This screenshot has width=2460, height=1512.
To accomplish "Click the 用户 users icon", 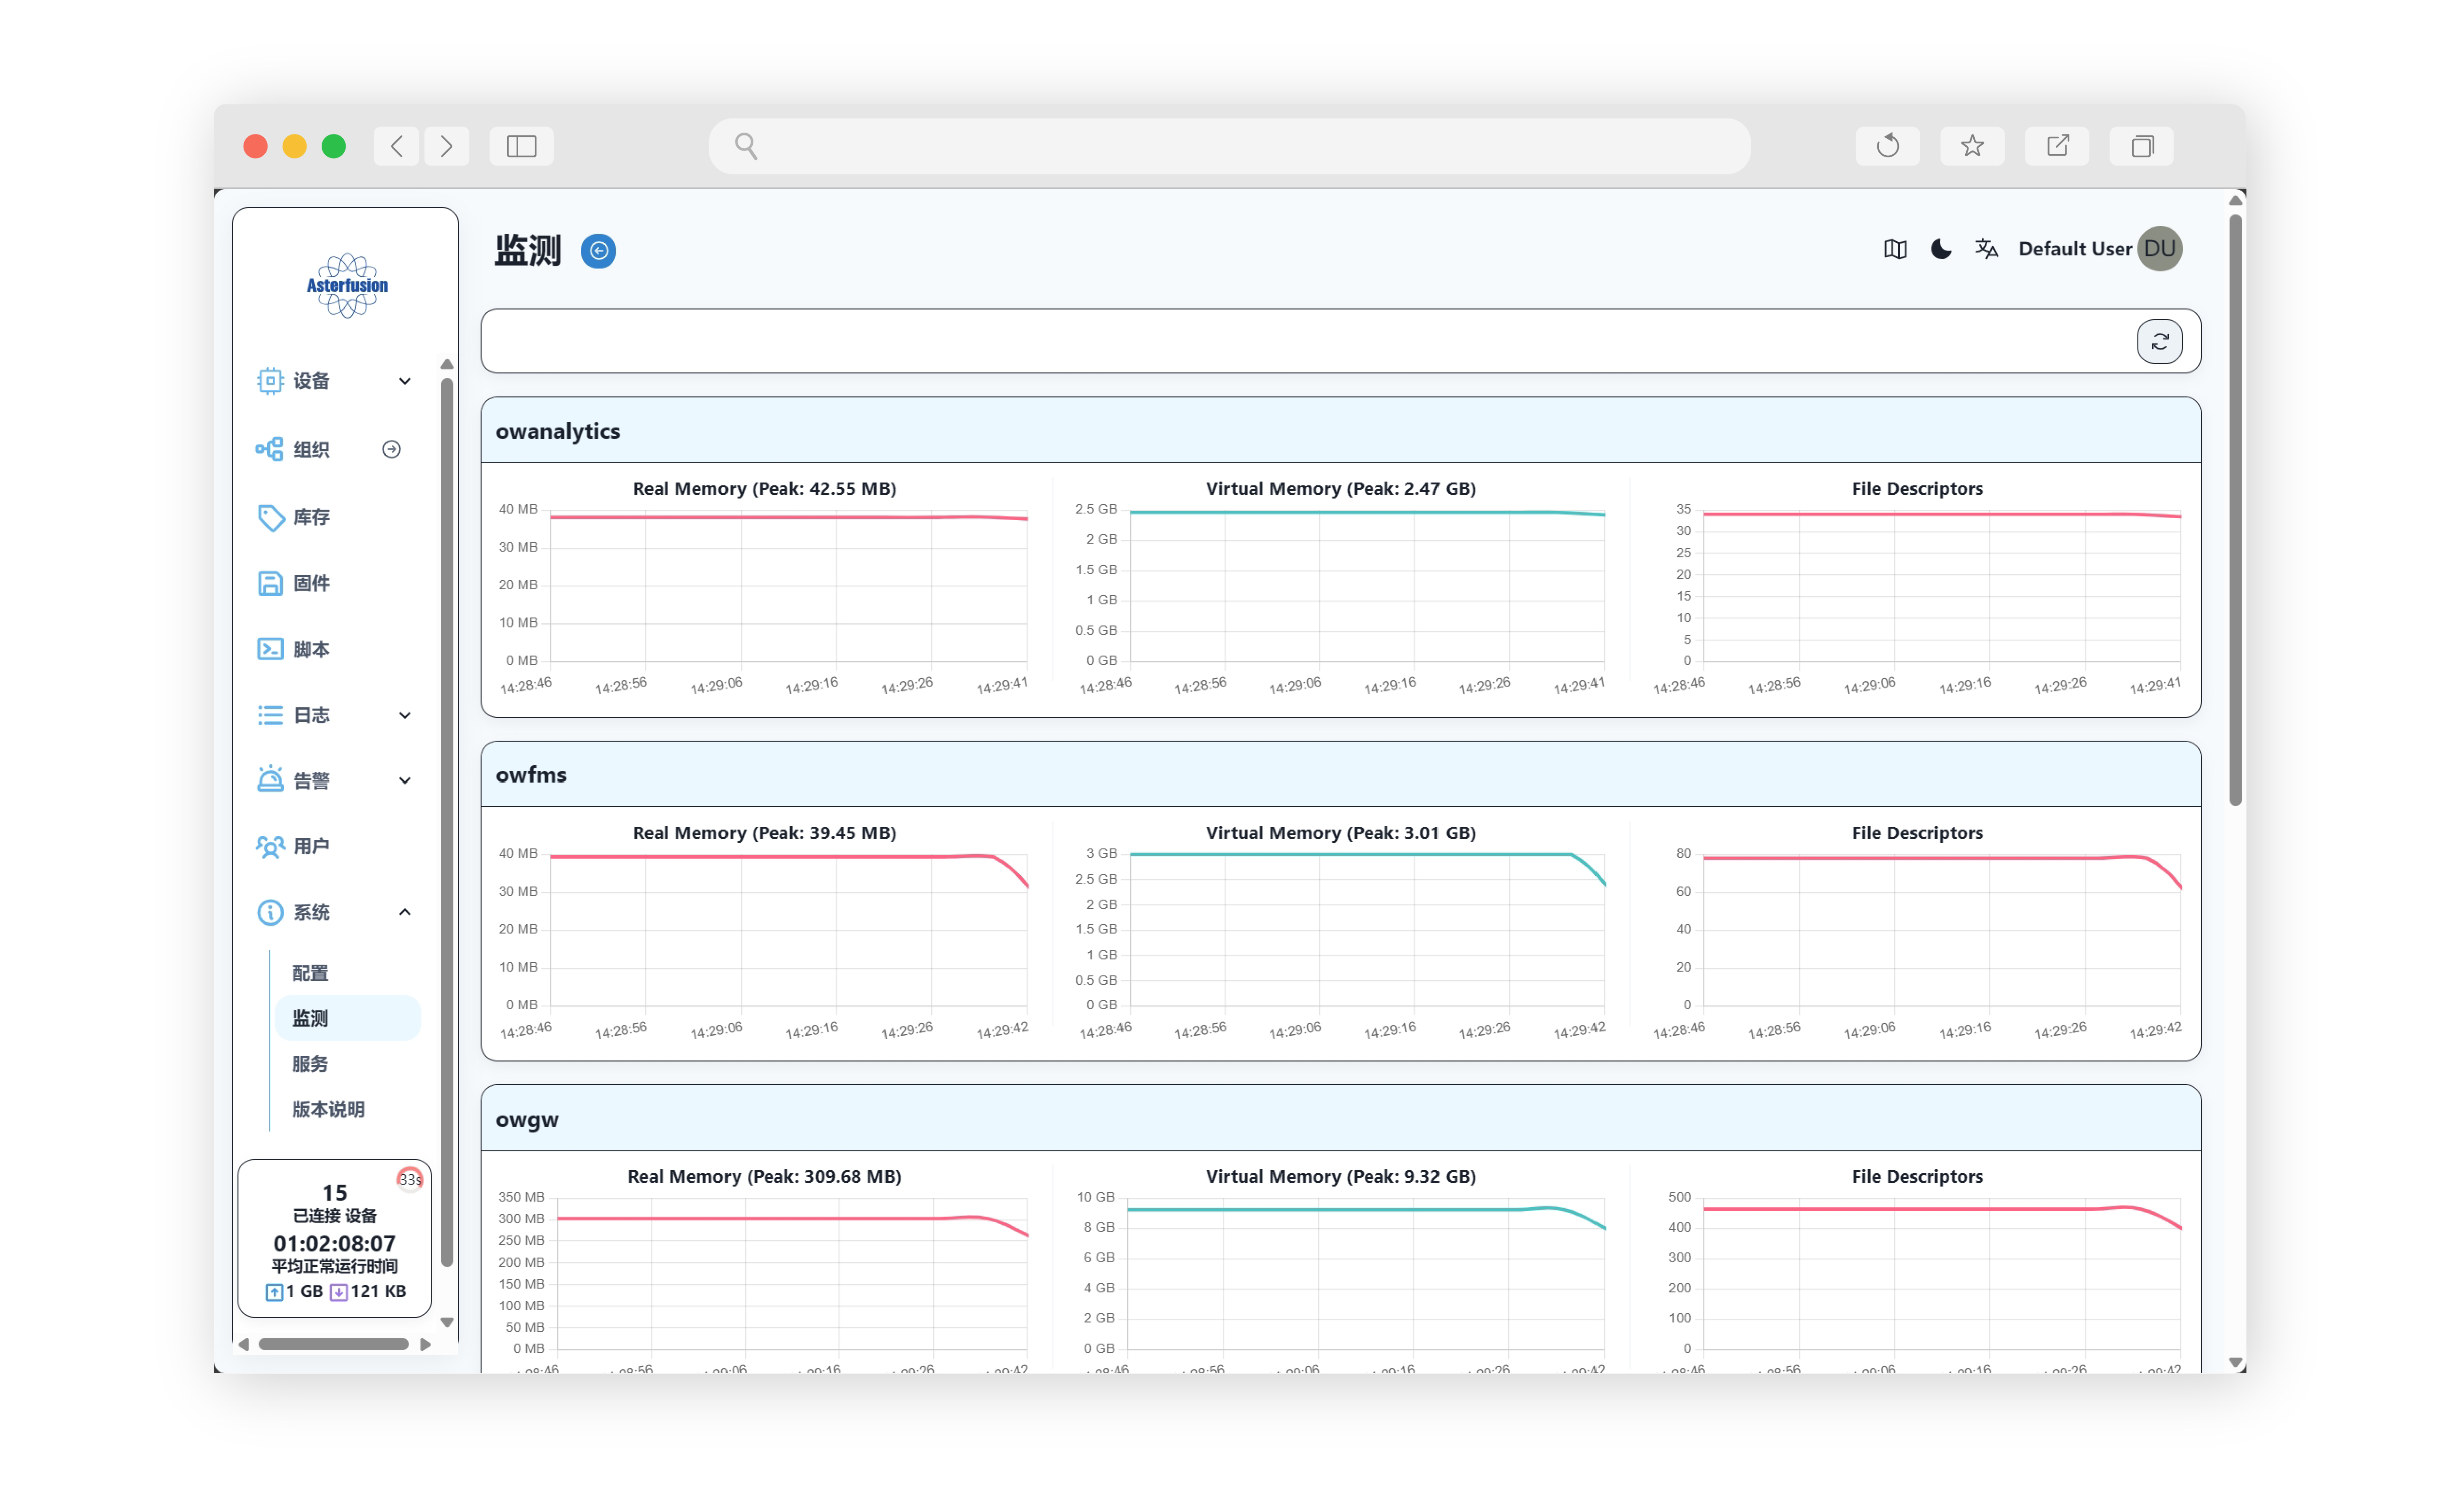I will pyautogui.click(x=270, y=846).
